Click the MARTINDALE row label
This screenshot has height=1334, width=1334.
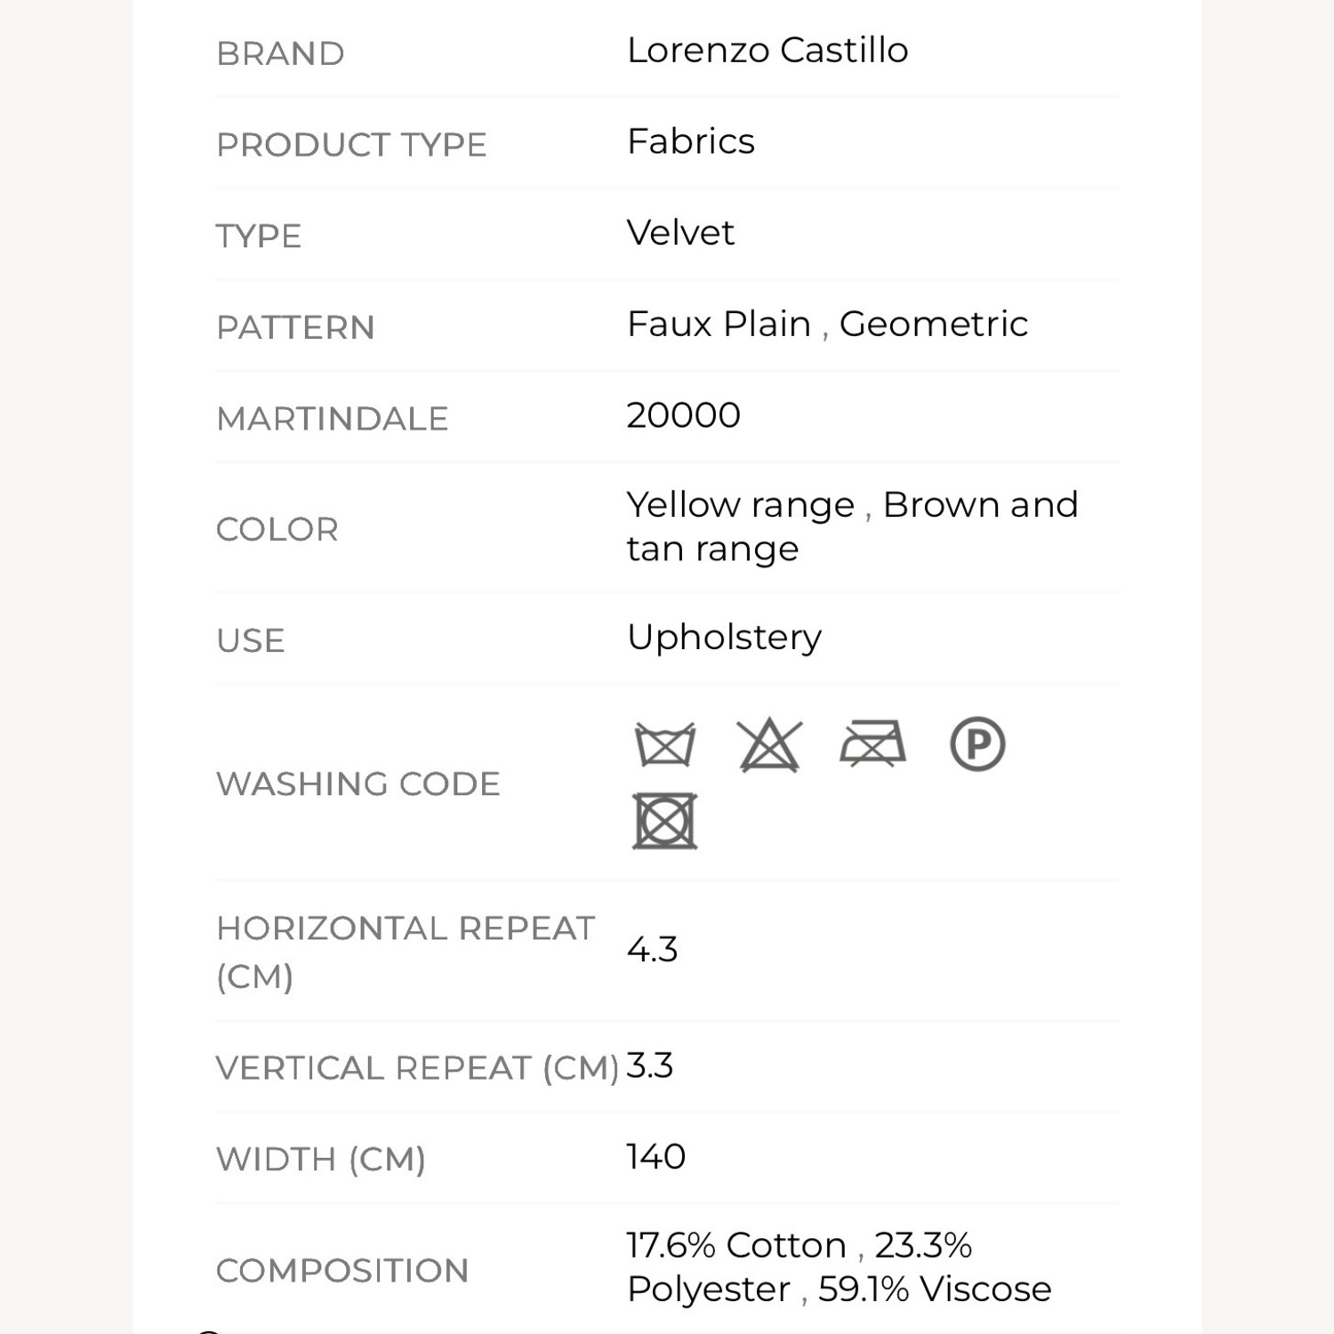click(x=332, y=419)
